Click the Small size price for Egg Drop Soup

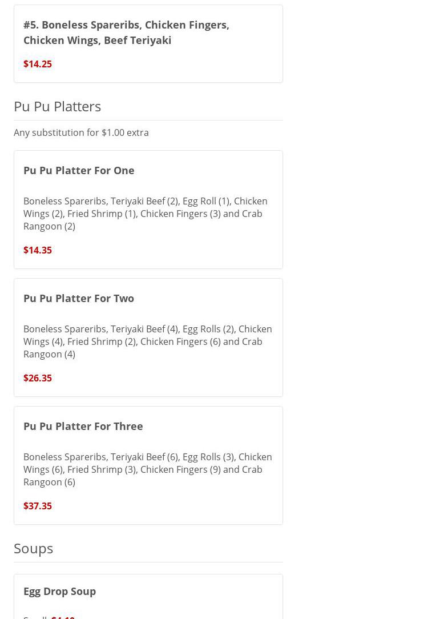pyautogui.click(x=63, y=616)
